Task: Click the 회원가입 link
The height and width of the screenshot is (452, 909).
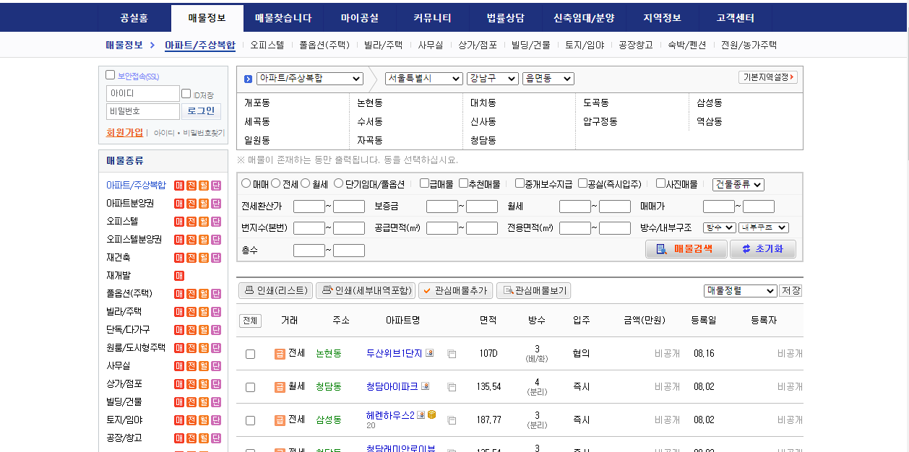Action: coord(124,132)
